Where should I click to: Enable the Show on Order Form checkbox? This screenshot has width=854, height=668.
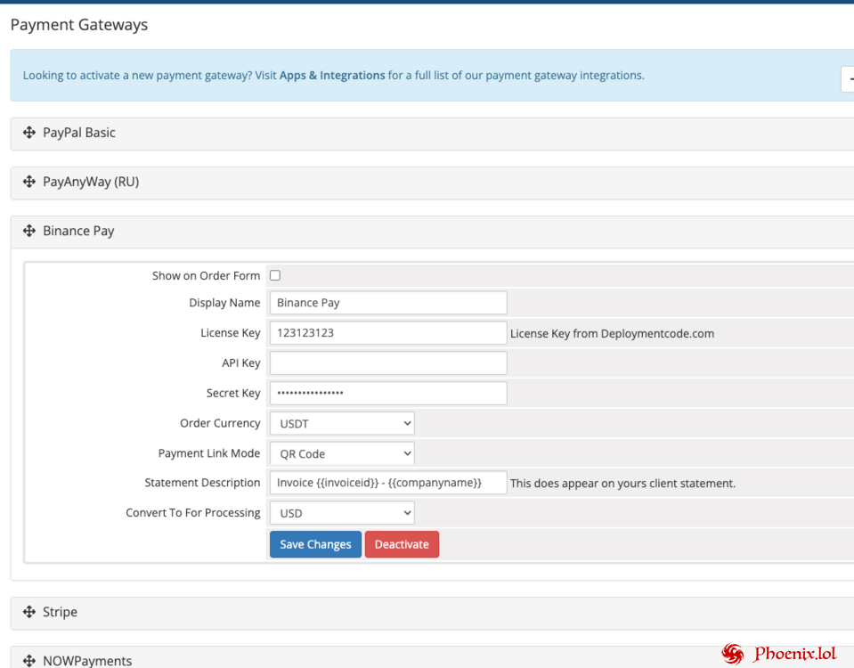pyautogui.click(x=275, y=275)
